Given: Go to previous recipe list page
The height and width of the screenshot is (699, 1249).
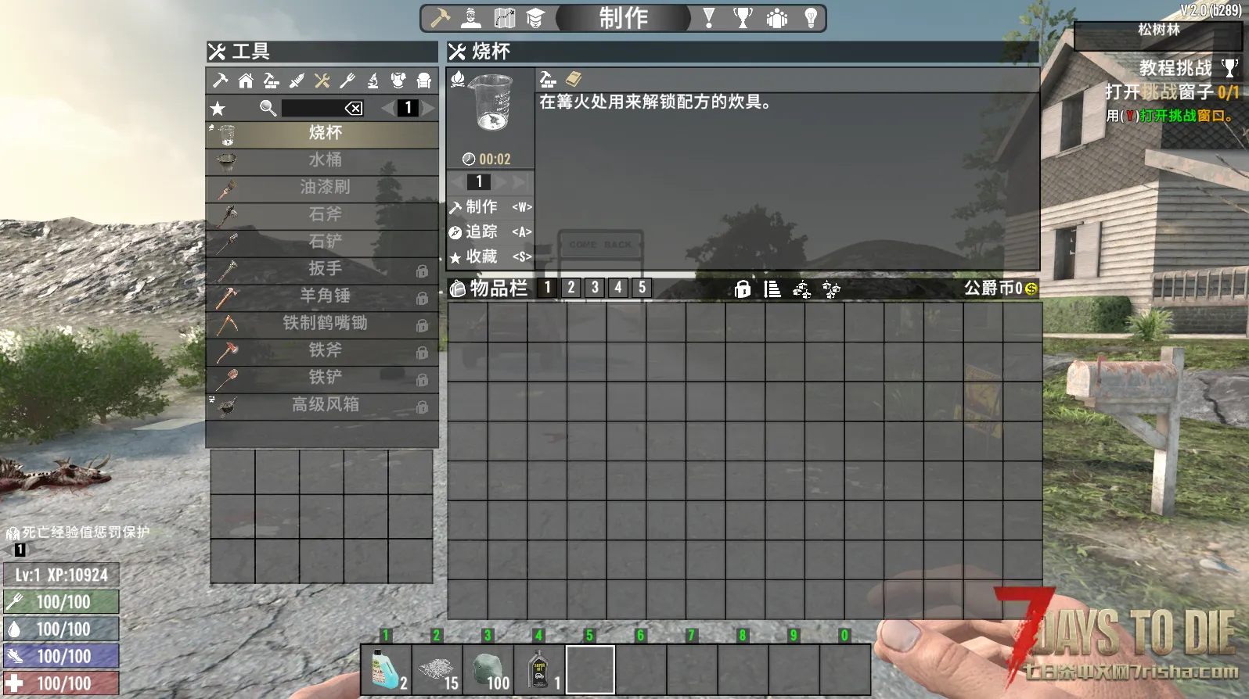Looking at the screenshot, I should coord(388,108).
